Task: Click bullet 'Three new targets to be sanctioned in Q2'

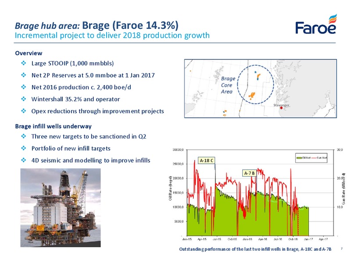Action: point(89,136)
